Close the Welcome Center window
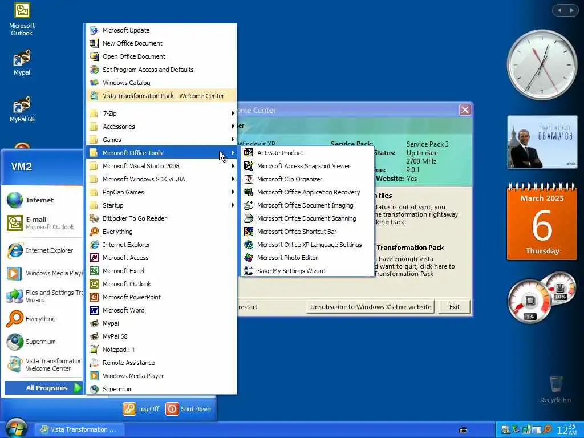The height and width of the screenshot is (438, 584). [465, 110]
